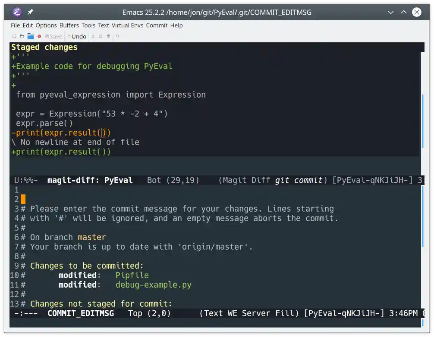Kill the current buffer with the red X icon
The height and width of the screenshot is (337, 434).
40,36
